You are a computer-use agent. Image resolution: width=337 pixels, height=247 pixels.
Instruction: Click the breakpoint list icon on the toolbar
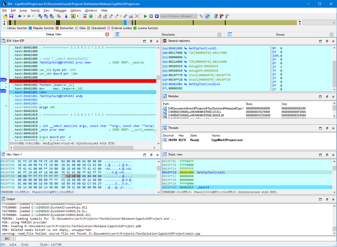click(x=216, y=16)
